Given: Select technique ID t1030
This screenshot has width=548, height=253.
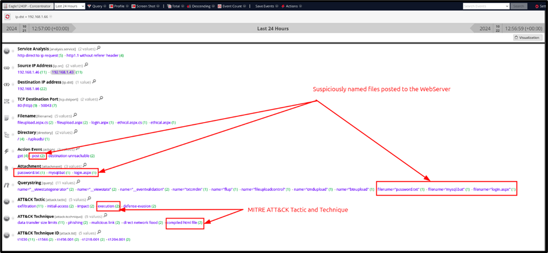Looking at the screenshot, I should coord(22,240).
